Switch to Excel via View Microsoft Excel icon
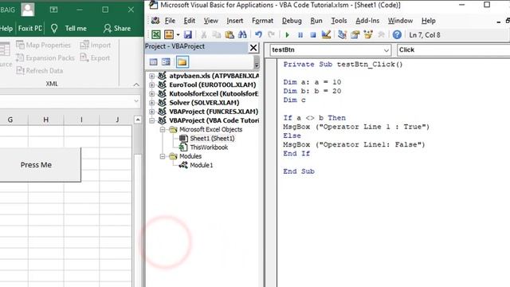 (156, 34)
